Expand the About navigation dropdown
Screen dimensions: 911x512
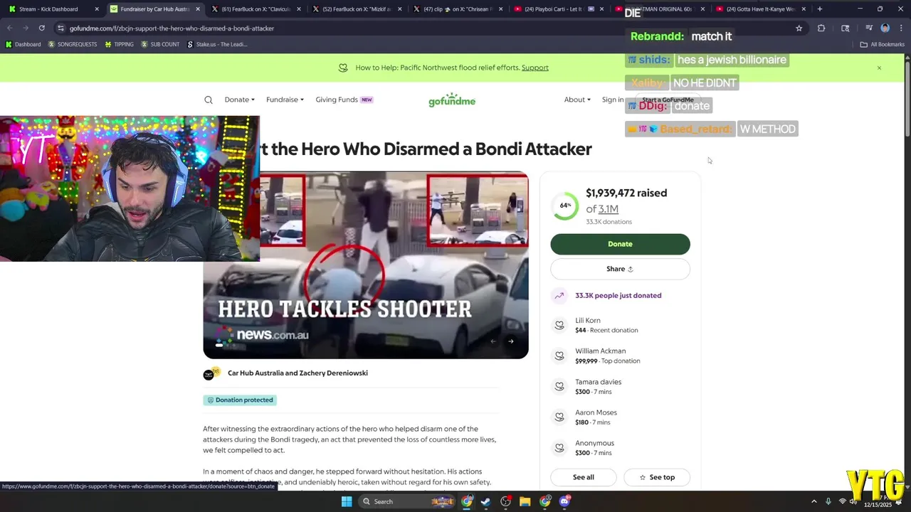click(x=577, y=100)
